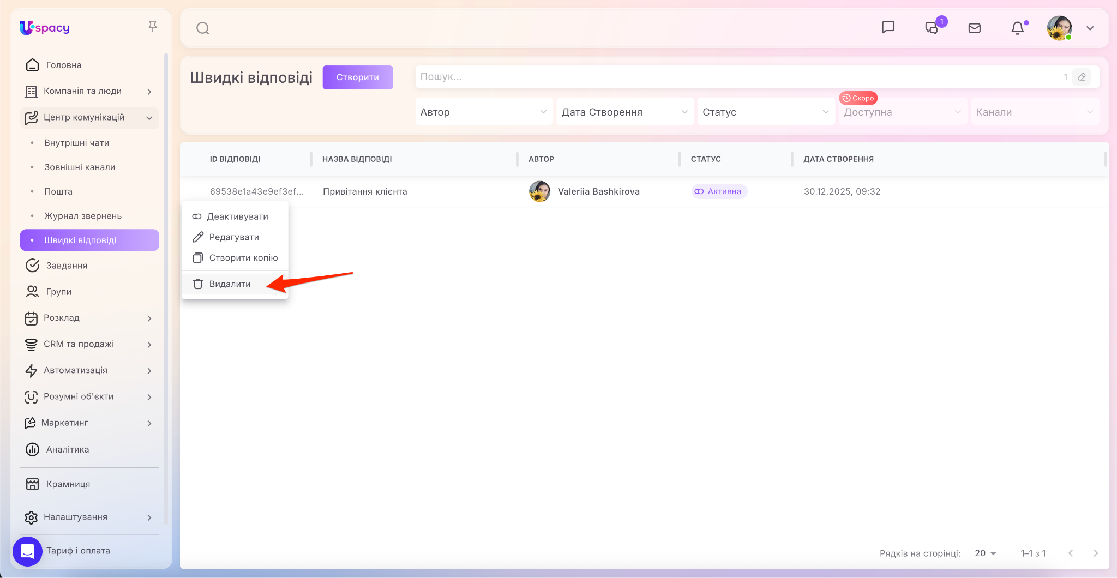
Task: Click the eraser icon in search field
Action: [x=1082, y=77]
